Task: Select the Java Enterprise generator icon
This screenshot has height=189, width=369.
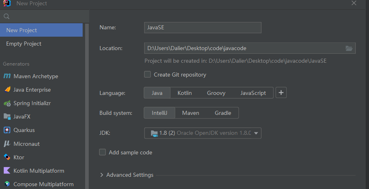Action: coord(7,90)
